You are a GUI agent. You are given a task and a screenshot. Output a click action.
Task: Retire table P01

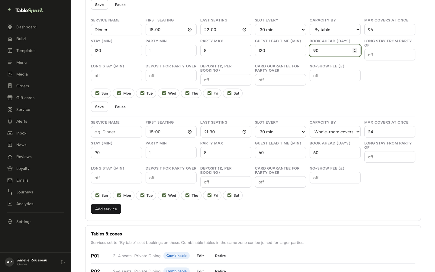tap(221, 256)
